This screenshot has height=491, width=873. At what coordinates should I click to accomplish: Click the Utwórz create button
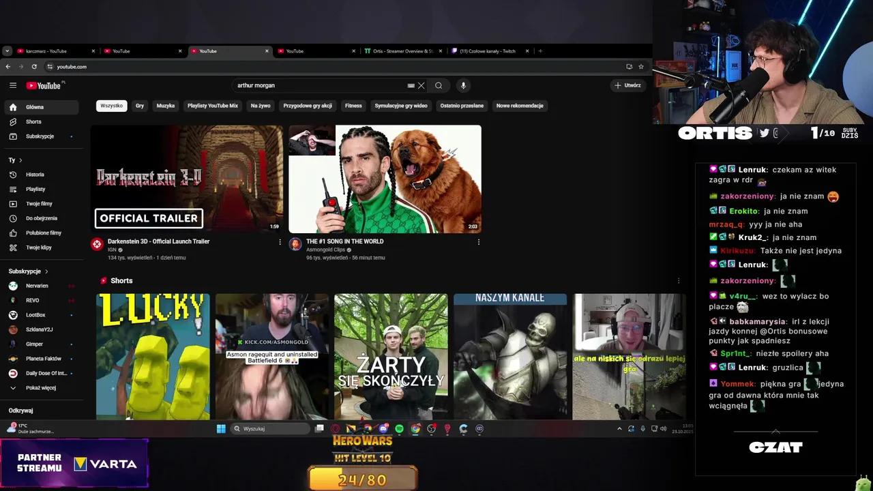coord(627,85)
